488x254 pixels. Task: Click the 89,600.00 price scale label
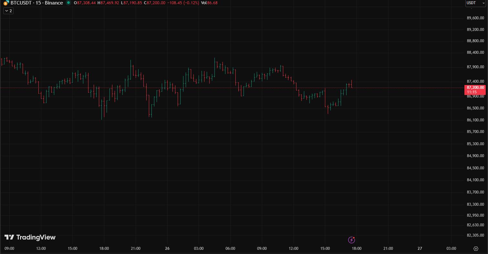tap(475, 18)
